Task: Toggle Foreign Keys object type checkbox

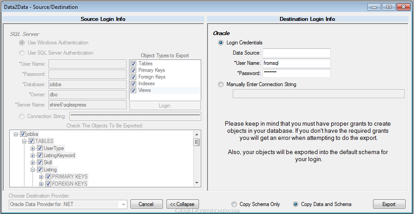Action: [x=134, y=77]
